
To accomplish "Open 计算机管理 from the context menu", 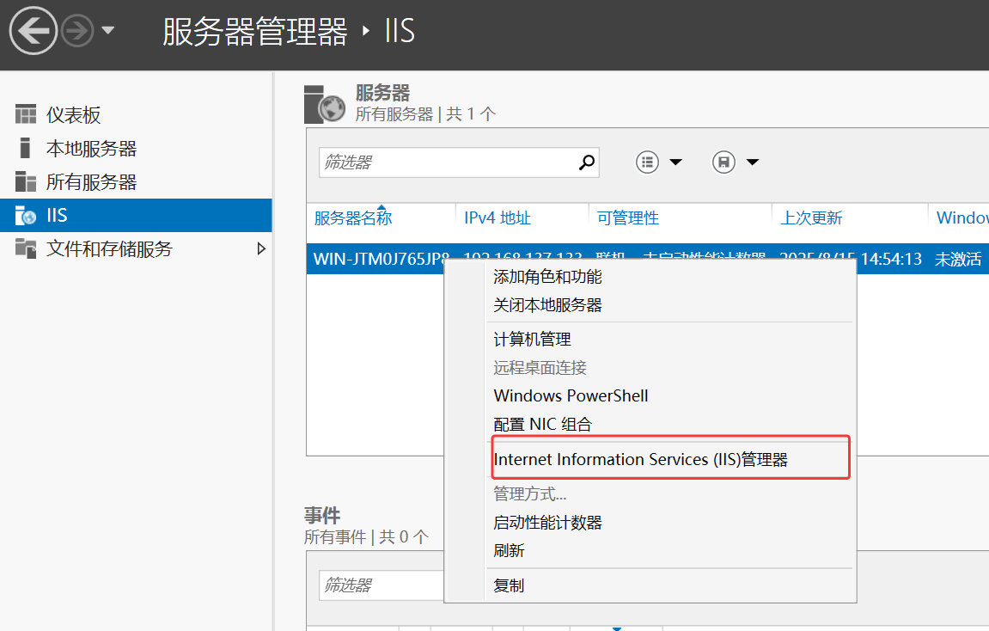I will tap(532, 340).
